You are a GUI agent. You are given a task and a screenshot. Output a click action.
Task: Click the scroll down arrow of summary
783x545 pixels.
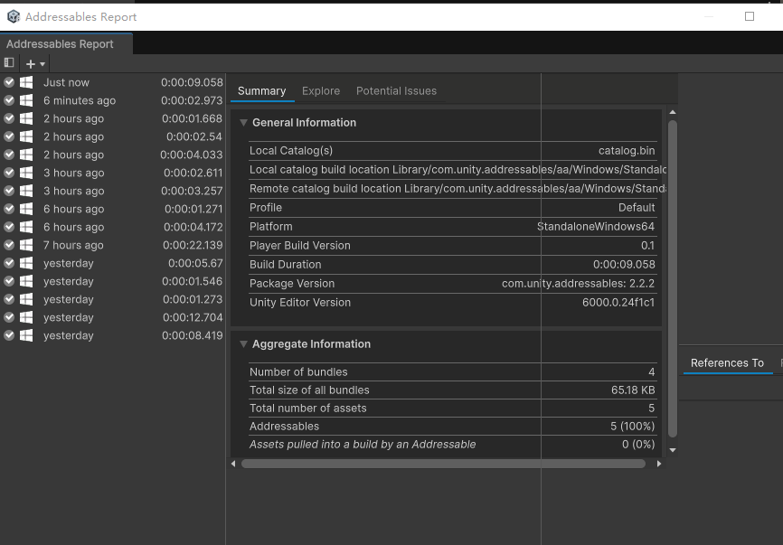coord(673,450)
